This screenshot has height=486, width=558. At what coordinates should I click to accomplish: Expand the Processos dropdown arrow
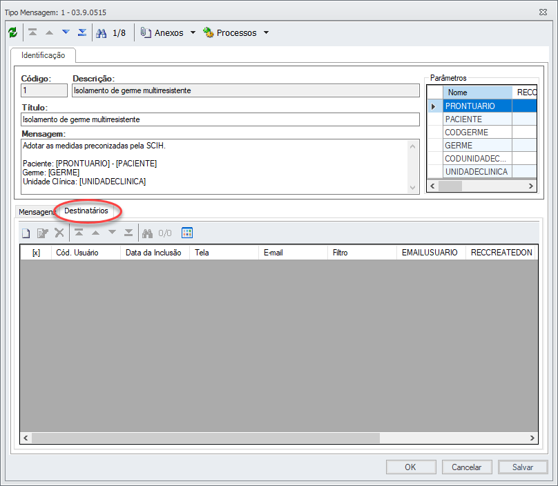(x=266, y=32)
